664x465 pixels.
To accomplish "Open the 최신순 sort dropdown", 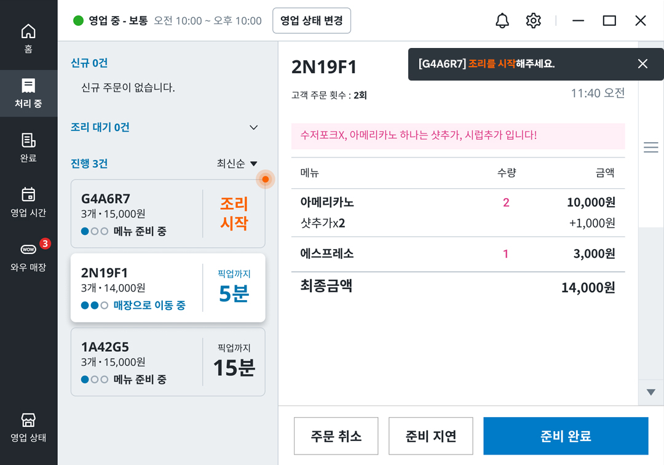I will [237, 164].
